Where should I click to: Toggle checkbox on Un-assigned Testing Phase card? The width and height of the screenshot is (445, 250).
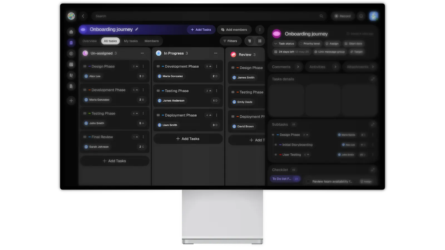(x=85, y=113)
